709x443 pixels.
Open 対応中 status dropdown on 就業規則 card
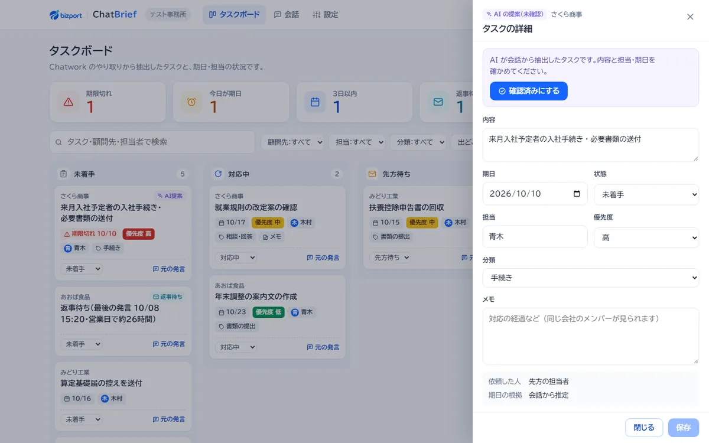pyautogui.click(x=236, y=258)
